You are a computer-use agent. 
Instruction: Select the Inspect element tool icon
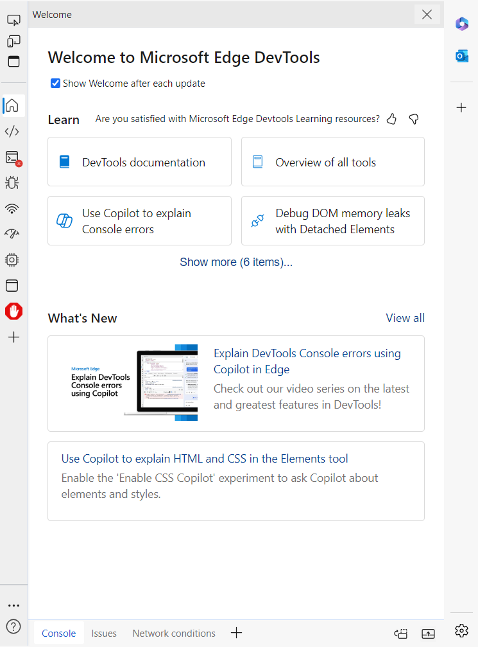coord(13,20)
